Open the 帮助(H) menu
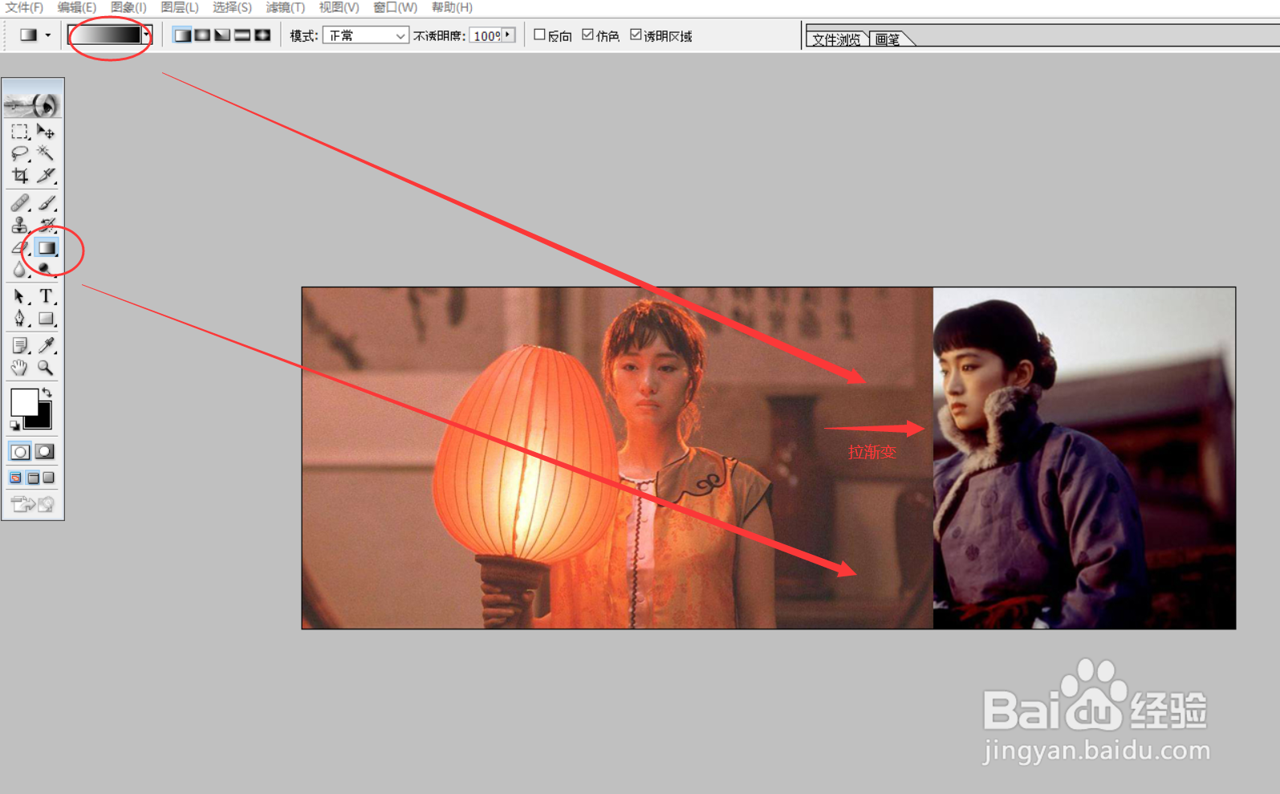The width and height of the screenshot is (1280, 794). 452,7
